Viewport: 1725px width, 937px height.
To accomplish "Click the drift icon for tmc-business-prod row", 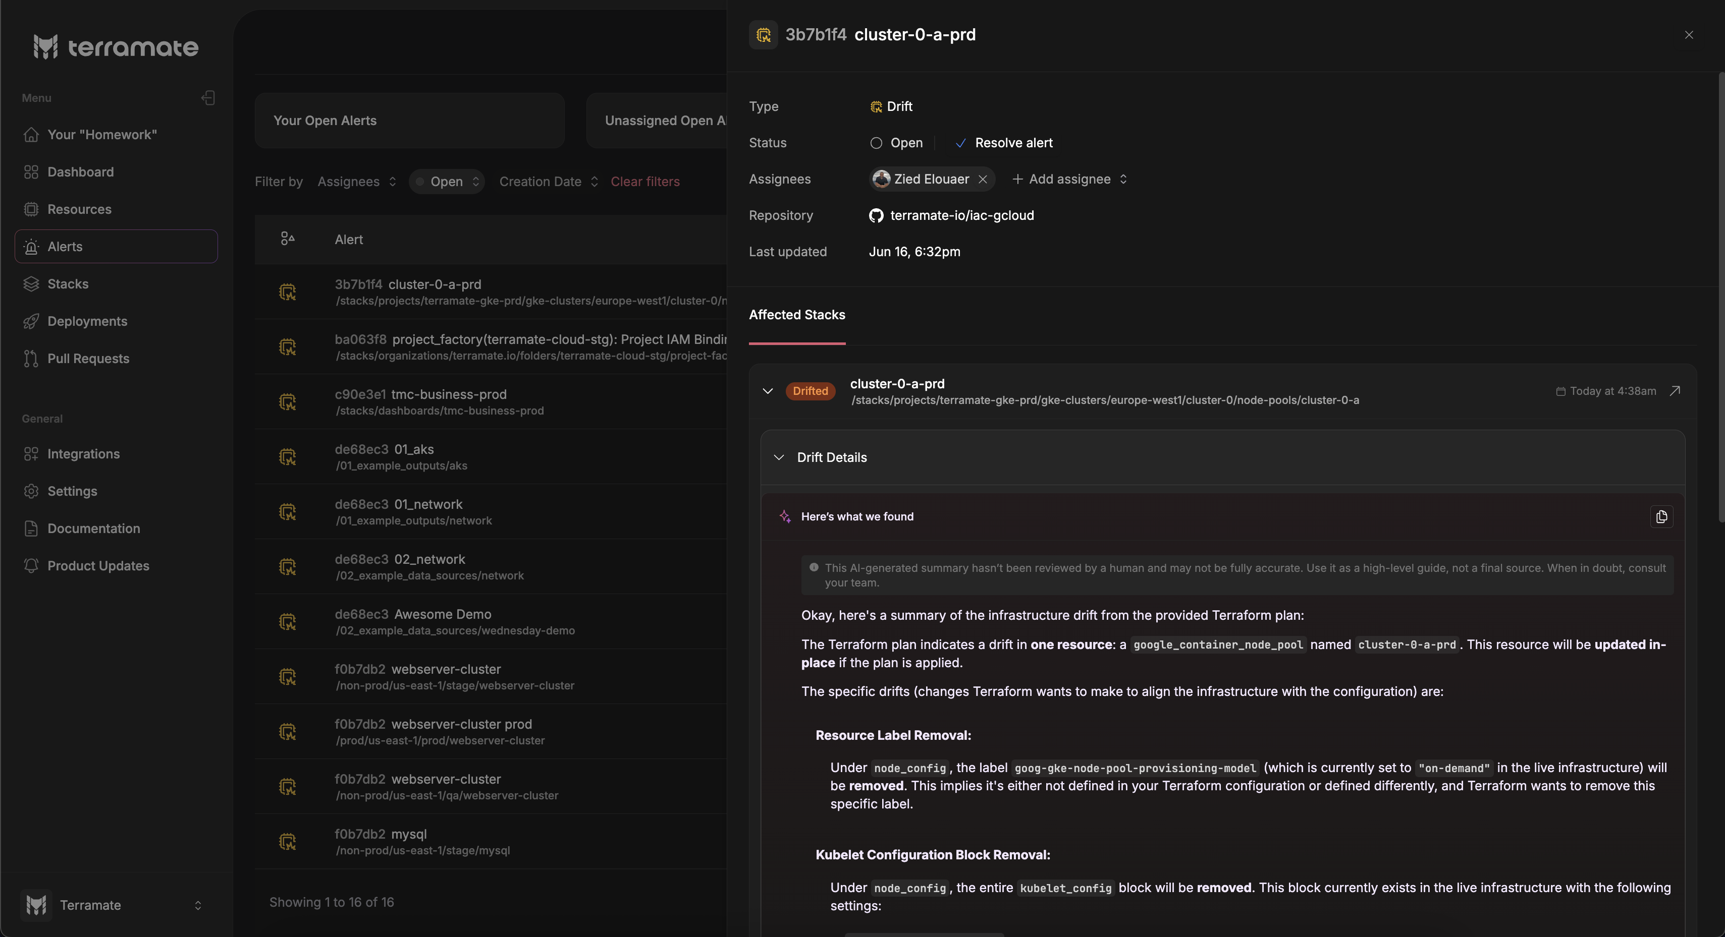I will [x=287, y=401].
